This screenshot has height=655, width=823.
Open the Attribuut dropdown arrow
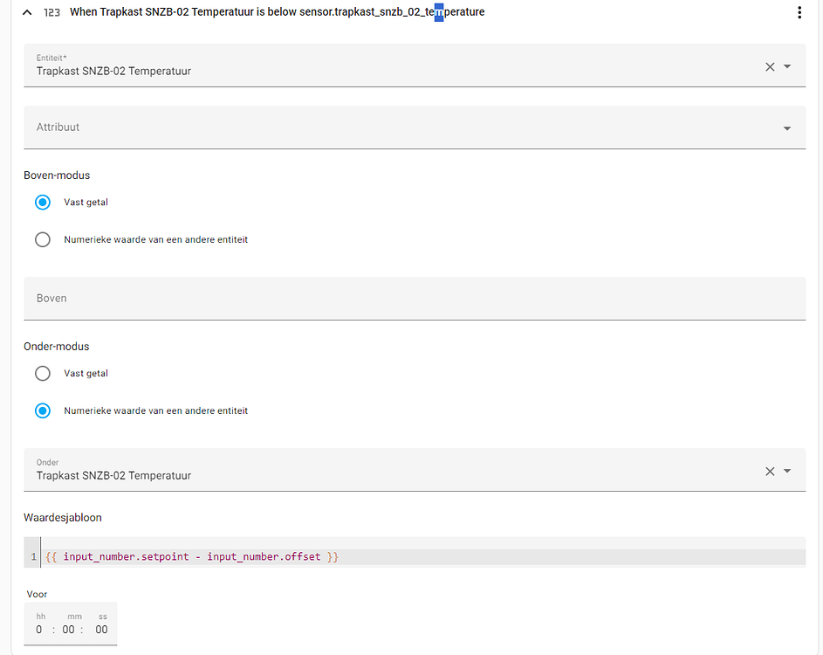point(786,128)
